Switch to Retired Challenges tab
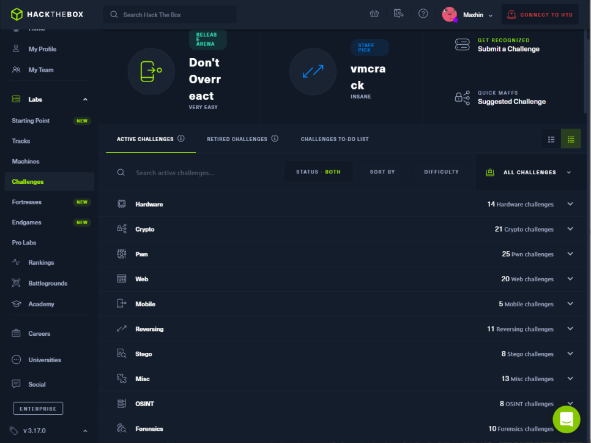The height and width of the screenshot is (443, 591). tap(237, 139)
